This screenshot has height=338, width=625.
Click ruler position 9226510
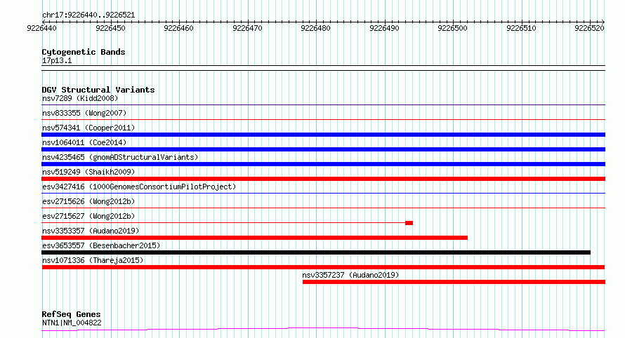[521, 28]
